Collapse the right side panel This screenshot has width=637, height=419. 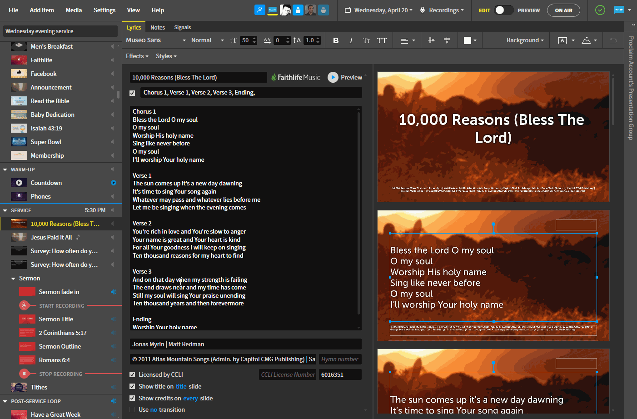(x=633, y=25)
